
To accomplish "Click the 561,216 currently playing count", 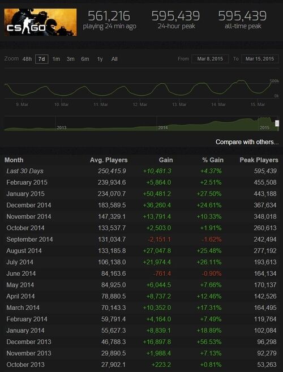I will tap(109, 16).
